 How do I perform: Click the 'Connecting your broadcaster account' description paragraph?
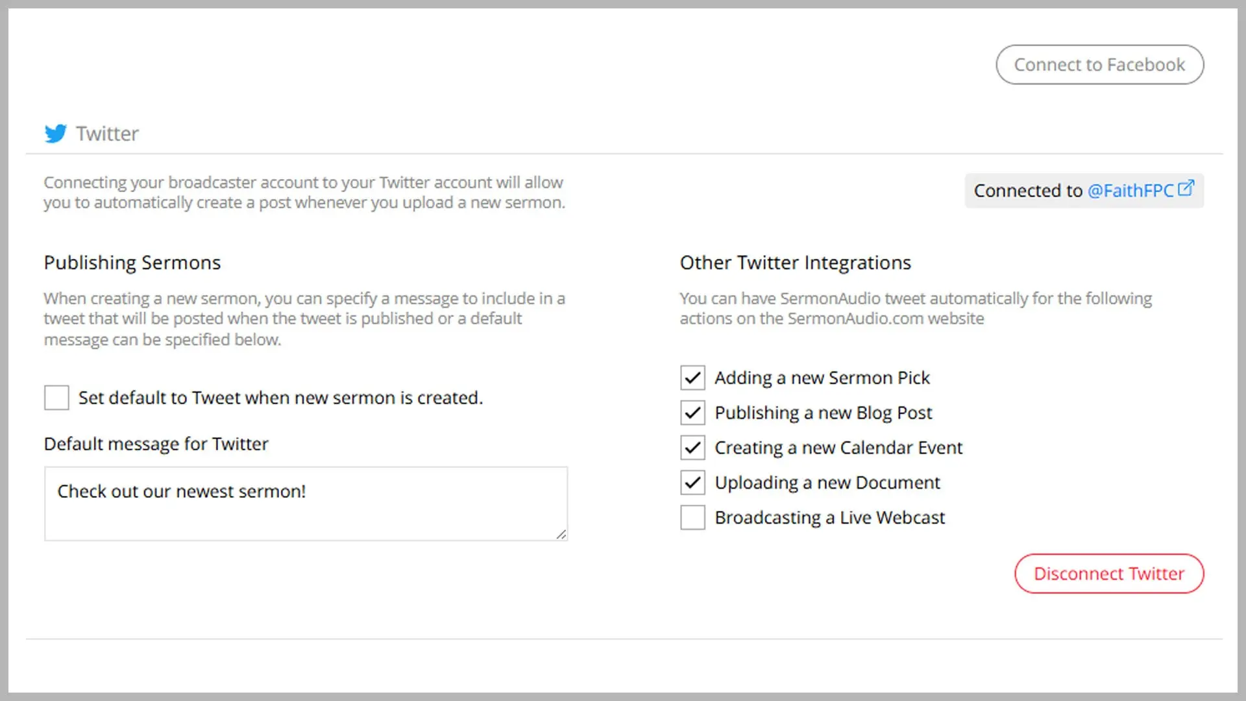[304, 192]
